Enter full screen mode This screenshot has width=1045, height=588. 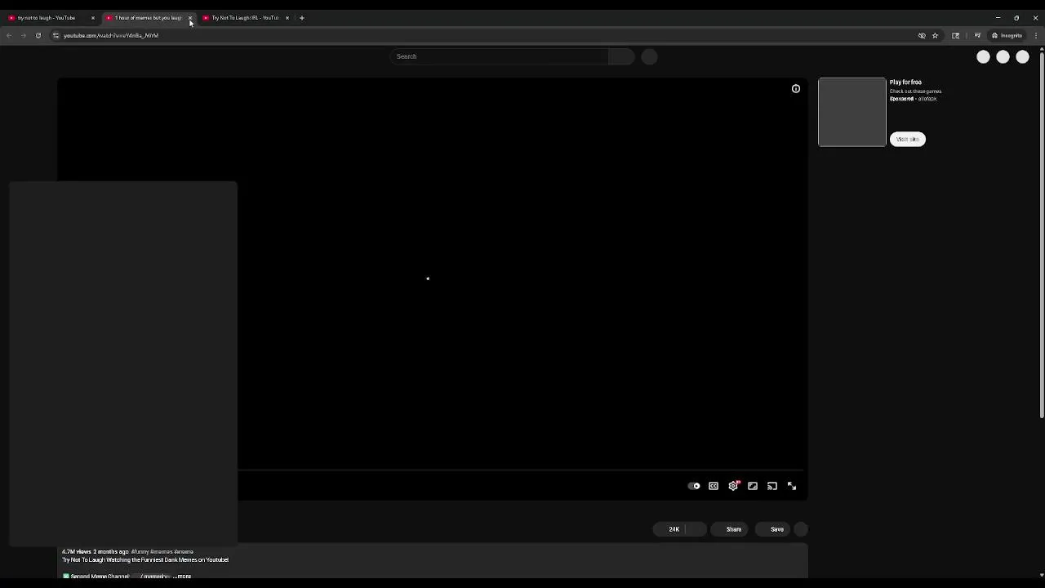tap(792, 486)
